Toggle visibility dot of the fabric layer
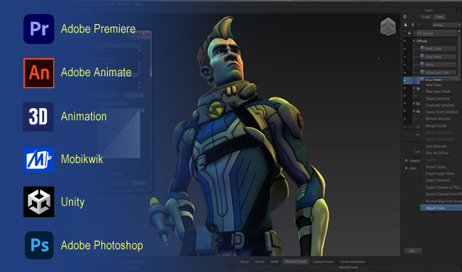 click(405, 64)
